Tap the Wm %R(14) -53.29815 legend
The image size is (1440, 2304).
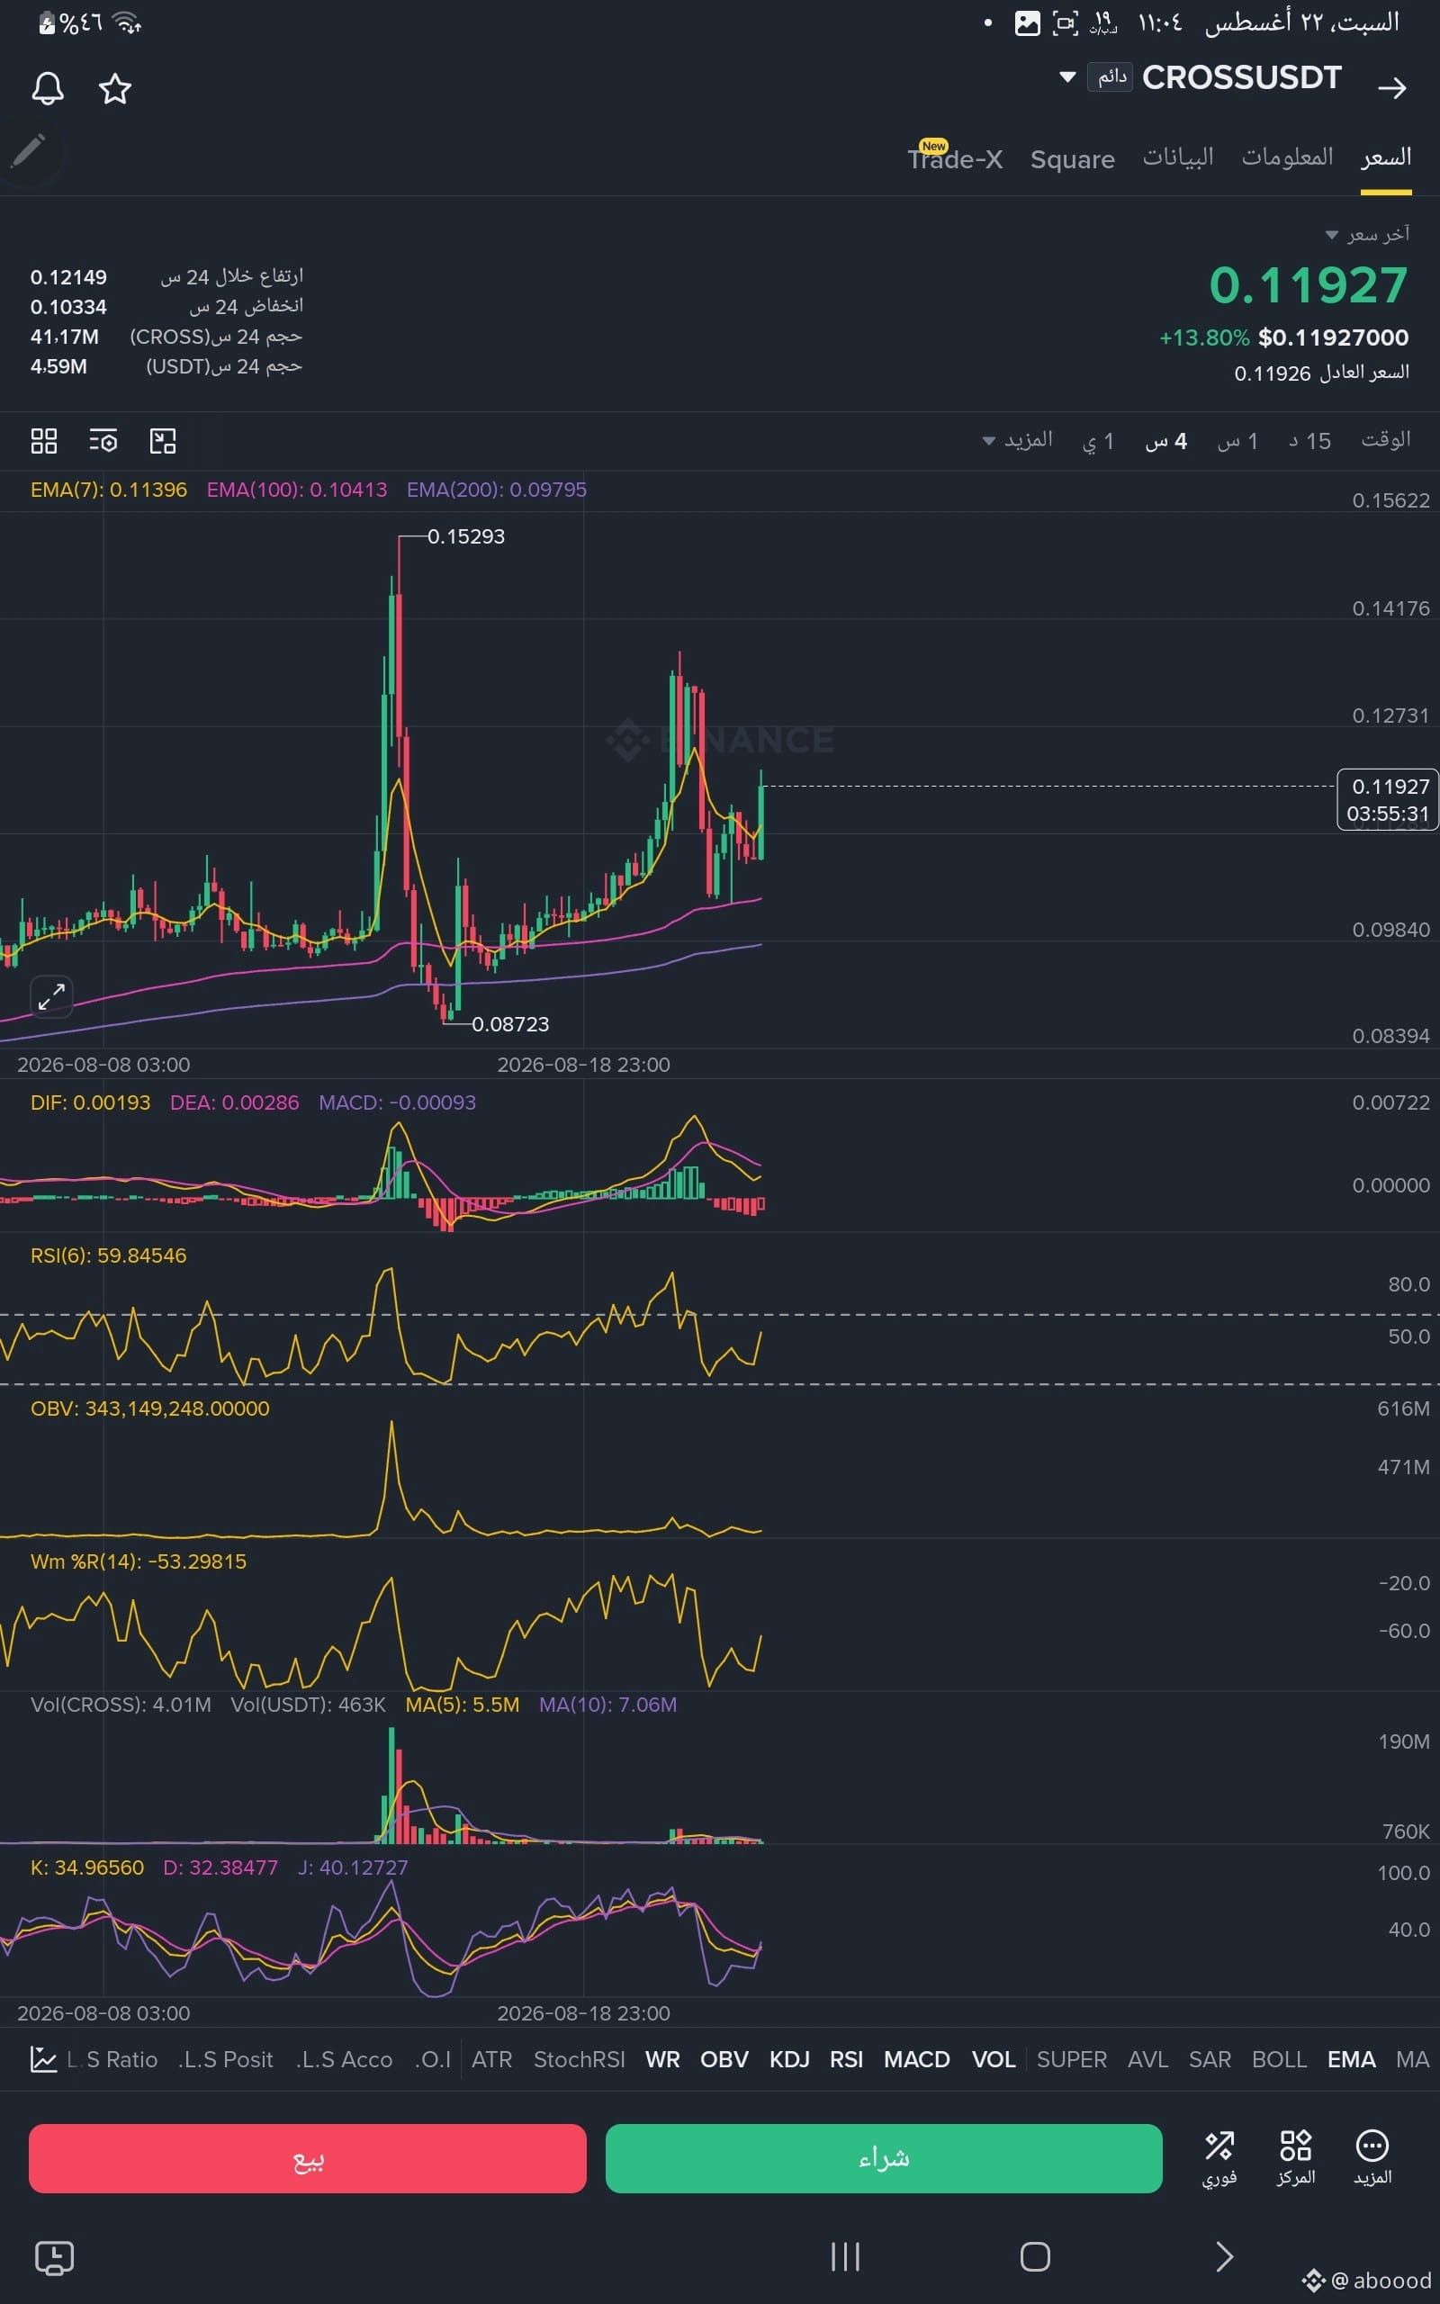pos(138,1561)
